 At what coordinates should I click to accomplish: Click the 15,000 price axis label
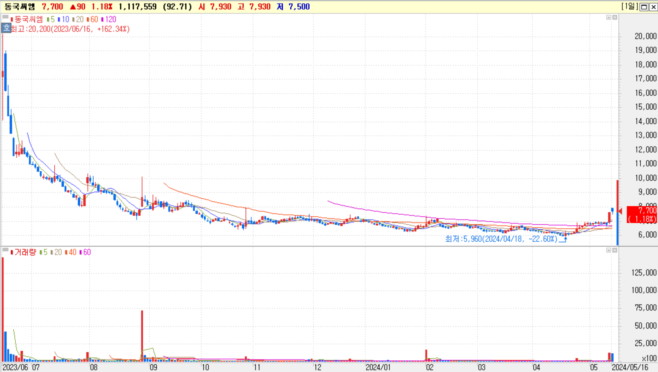[645, 107]
